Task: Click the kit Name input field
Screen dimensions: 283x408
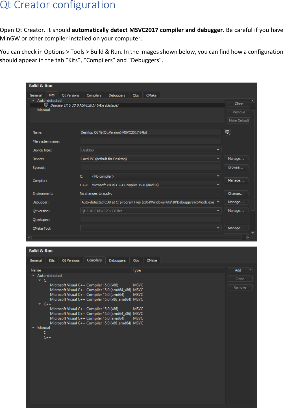Action: coord(151,132)
